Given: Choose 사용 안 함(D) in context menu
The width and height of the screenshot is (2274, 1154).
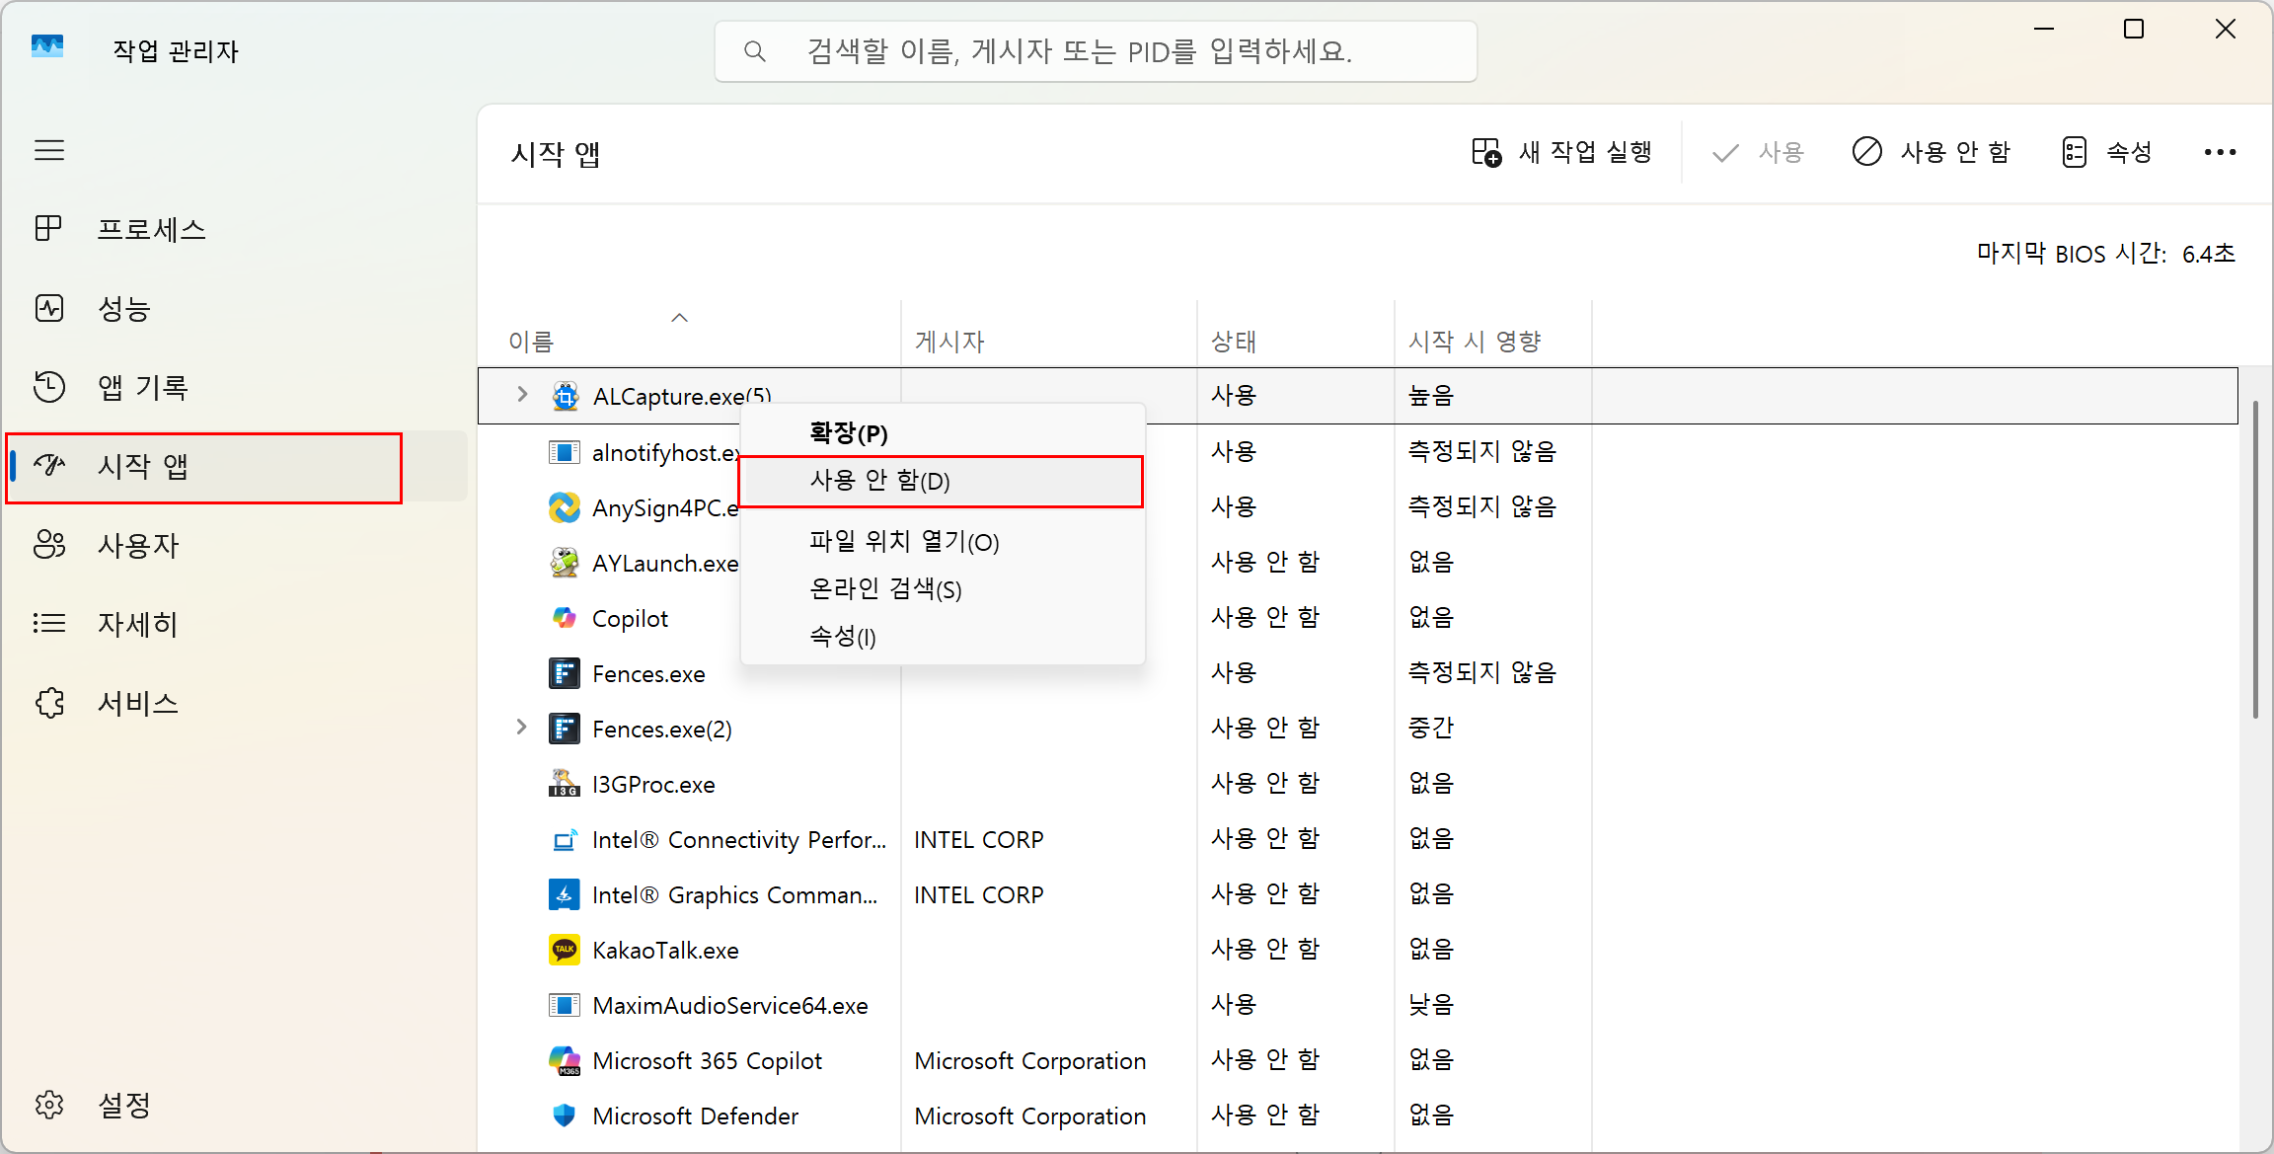Looking at the screenshot, I should point(879,481).
